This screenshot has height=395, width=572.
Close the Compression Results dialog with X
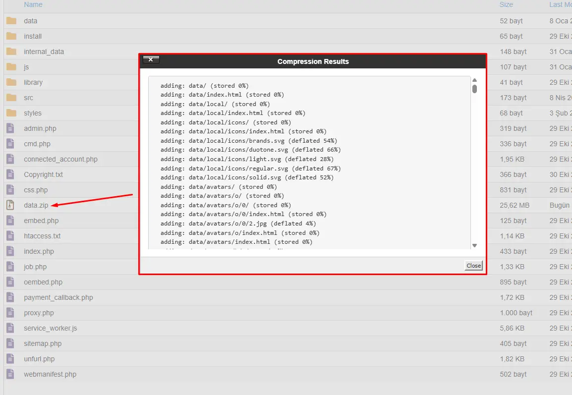pyautogui.click(x=151, y=59)
